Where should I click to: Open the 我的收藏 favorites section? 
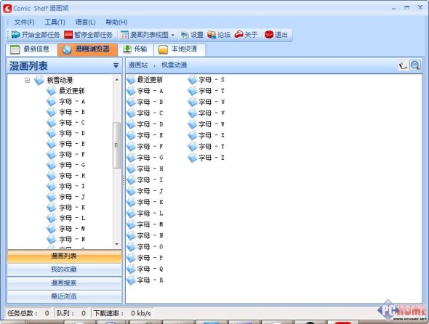pos(64,270)
